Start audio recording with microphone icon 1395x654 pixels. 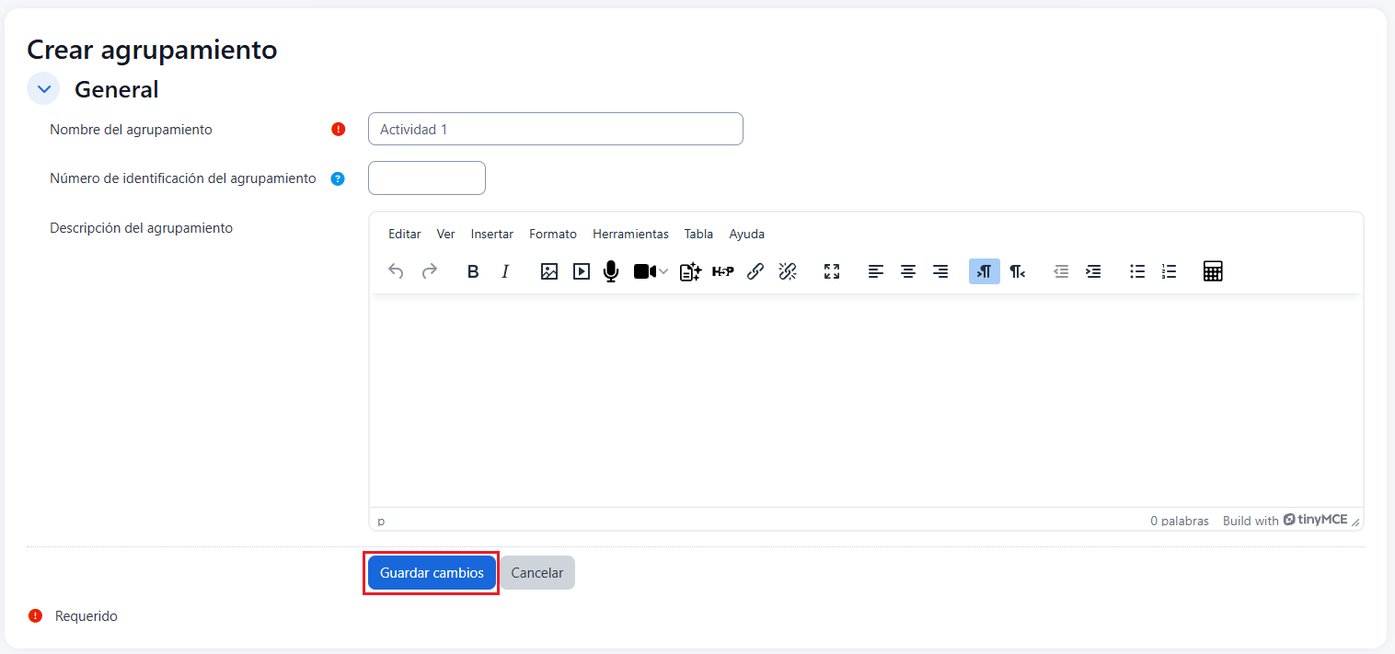click(x=611, y=271)
